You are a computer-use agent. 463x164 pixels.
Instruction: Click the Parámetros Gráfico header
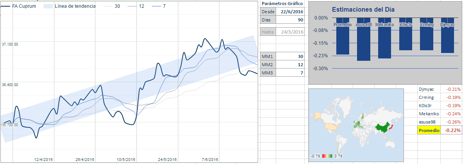[282, 4]
